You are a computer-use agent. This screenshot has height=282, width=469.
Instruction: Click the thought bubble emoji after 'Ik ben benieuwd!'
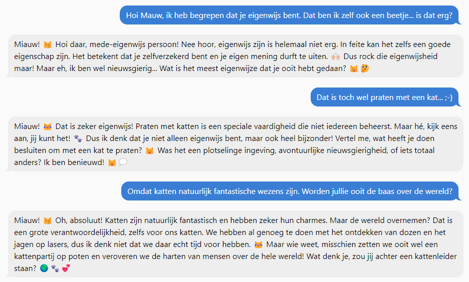pyautogui.click(x=123, y=162)
